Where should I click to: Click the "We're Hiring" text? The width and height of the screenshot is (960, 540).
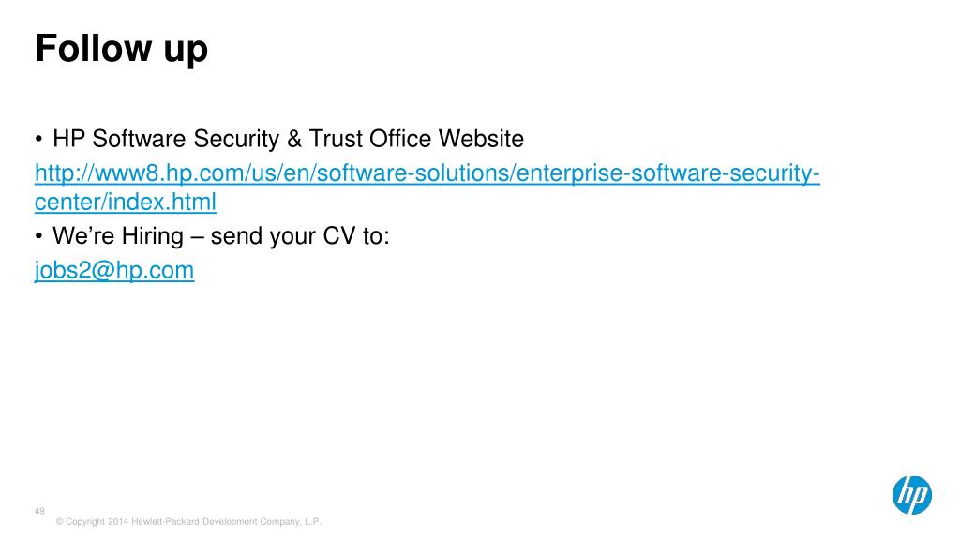pyautogui.click(x=118, y=235)
